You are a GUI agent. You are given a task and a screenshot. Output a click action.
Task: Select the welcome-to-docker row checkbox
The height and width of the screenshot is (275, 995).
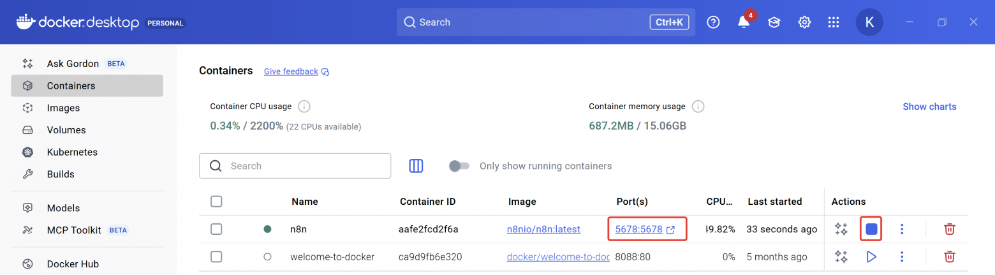coord(216,257)
